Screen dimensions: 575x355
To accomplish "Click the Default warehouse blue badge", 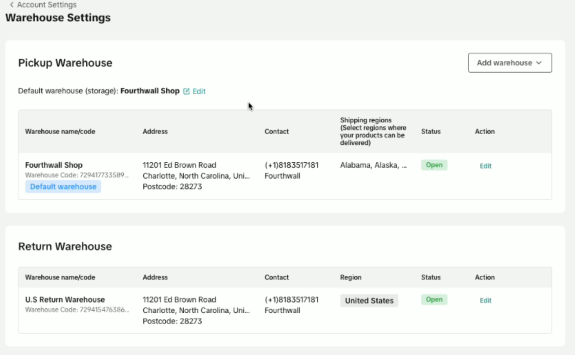I will coord(63,187).
